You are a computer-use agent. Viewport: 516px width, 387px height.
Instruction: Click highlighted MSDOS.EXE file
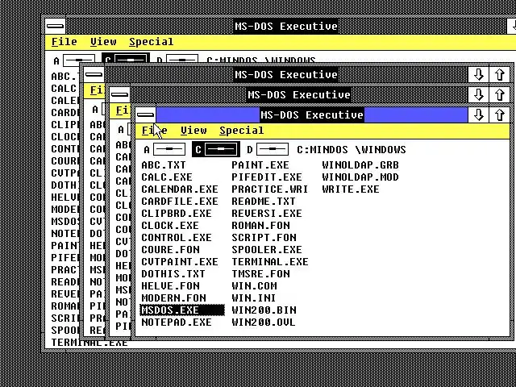click(182, 310)
